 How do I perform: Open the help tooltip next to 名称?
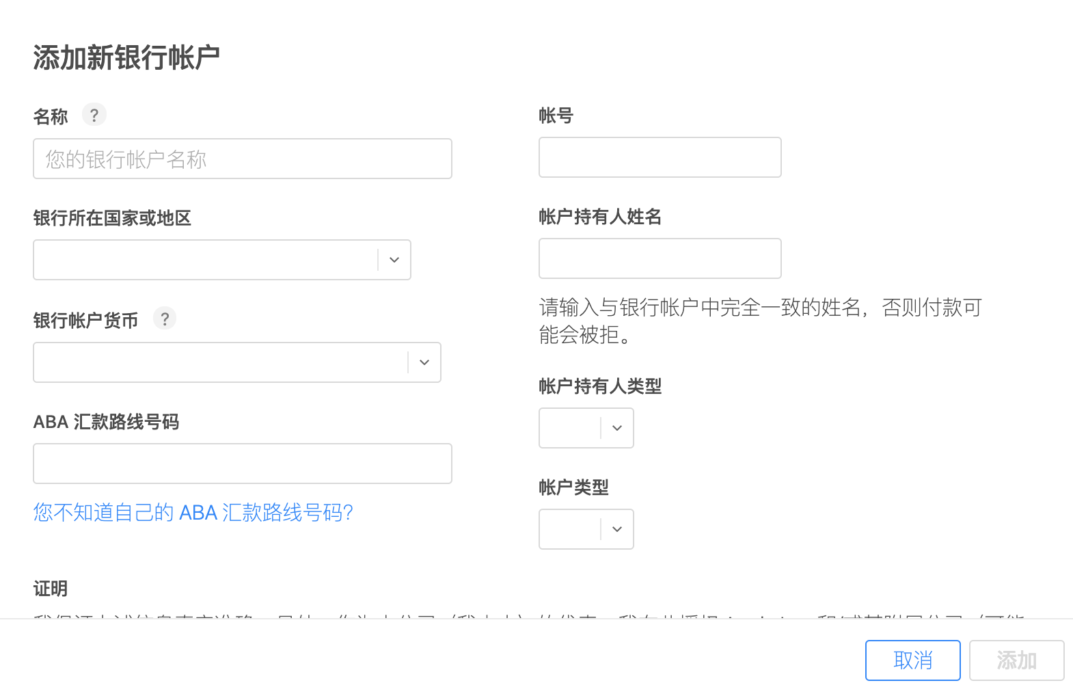pos(94,114)
